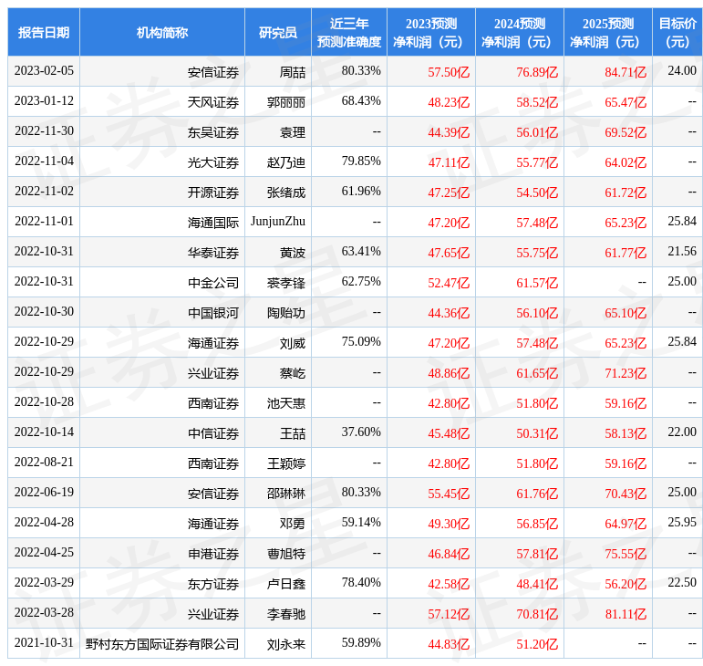Select the date cell 2023-02-05
This screenshot has width=703, height=666.
(x=44, y=71)
